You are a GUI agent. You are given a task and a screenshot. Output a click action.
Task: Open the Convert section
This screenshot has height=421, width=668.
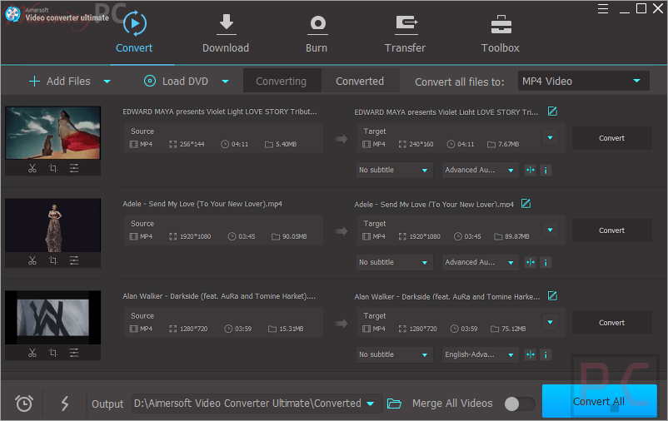pos(134,33)
